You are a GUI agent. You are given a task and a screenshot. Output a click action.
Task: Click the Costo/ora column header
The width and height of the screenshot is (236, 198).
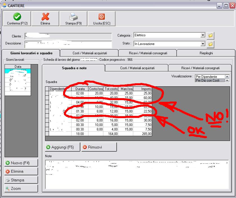(96, 89)
